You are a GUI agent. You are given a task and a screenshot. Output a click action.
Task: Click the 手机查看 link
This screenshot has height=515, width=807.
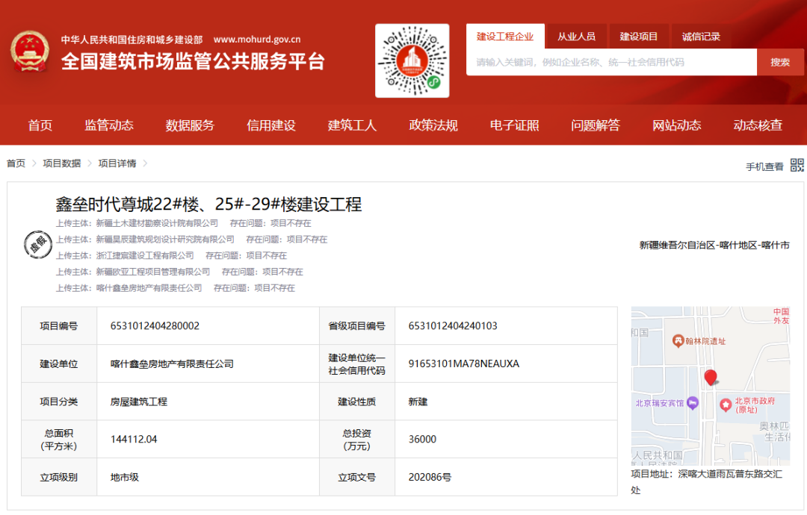(x=765, y=166)
